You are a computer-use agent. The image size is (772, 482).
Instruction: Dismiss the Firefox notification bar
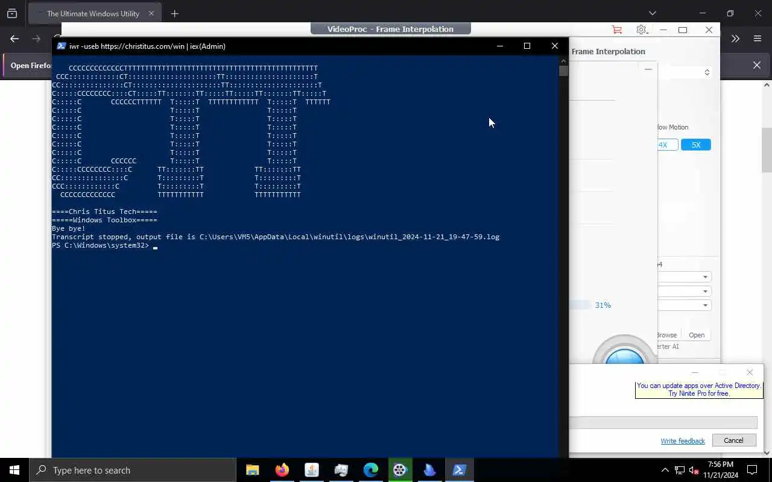pos(757,65)
